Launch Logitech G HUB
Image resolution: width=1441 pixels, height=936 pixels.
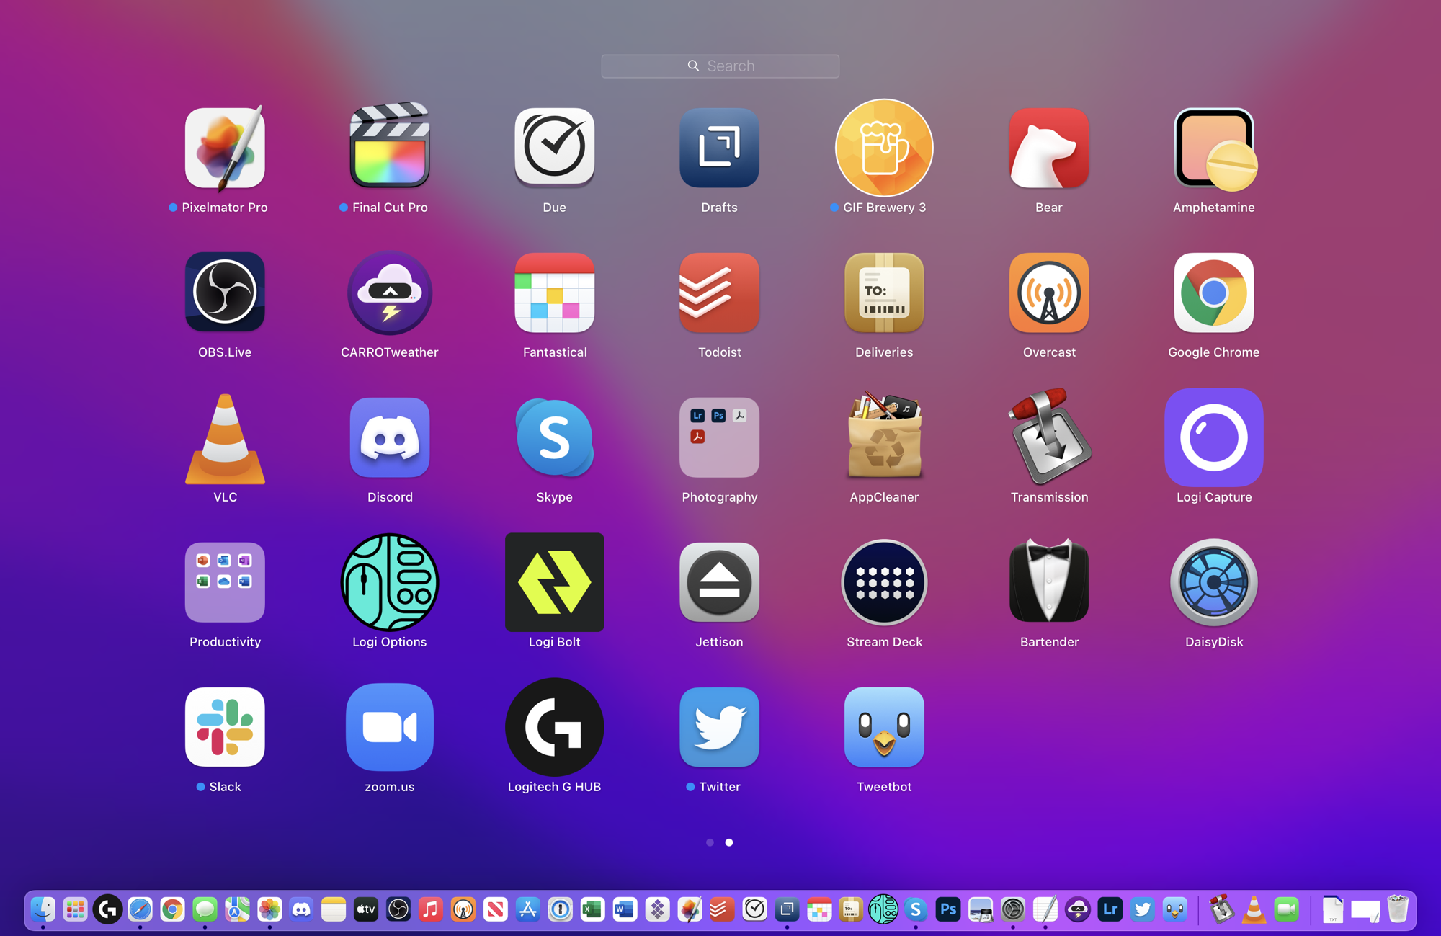pyautogui.click(x=554, y=727)
